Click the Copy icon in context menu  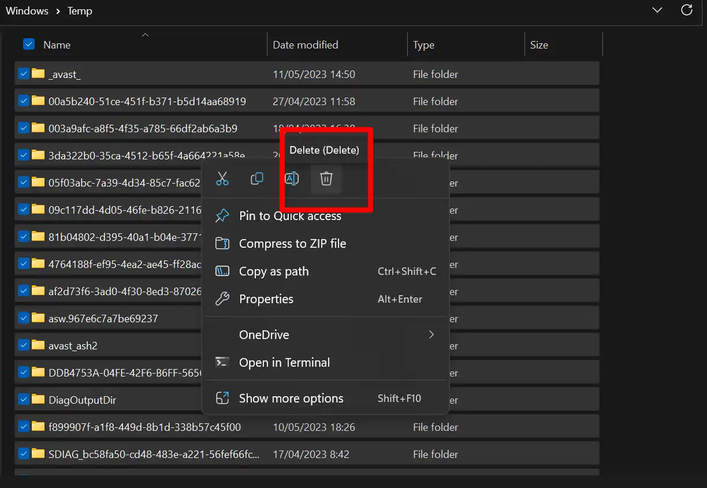pyautogui.click(x=257, y=178)
